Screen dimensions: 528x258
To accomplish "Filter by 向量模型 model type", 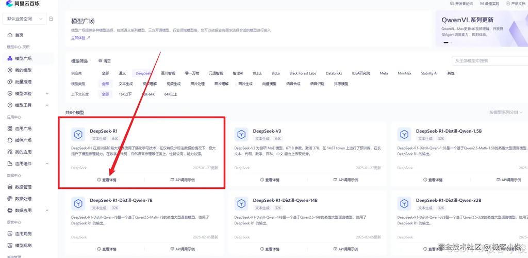I will click(x=269, y=84).
